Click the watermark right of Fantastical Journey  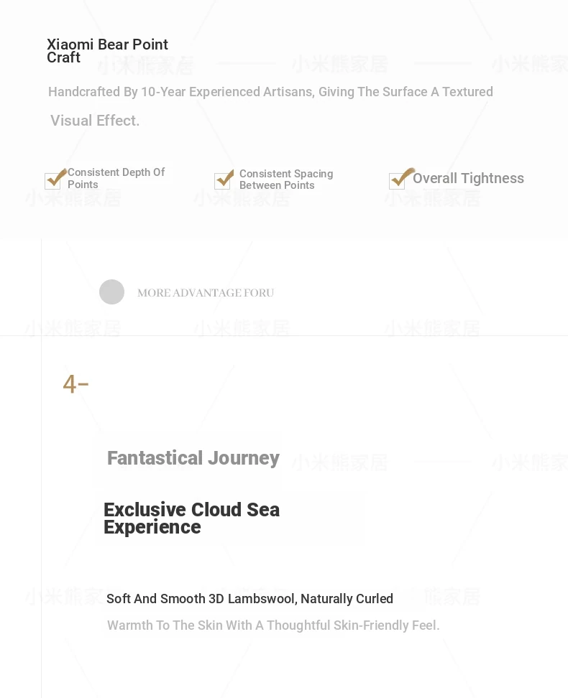pos(339,462)
